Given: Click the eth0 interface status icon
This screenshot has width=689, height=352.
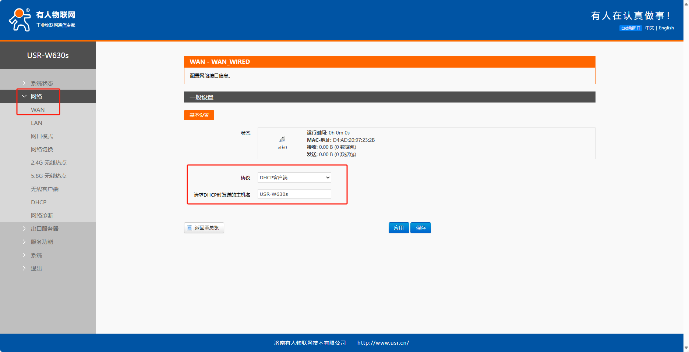Looking at the screenshot, I should [282, 139].
